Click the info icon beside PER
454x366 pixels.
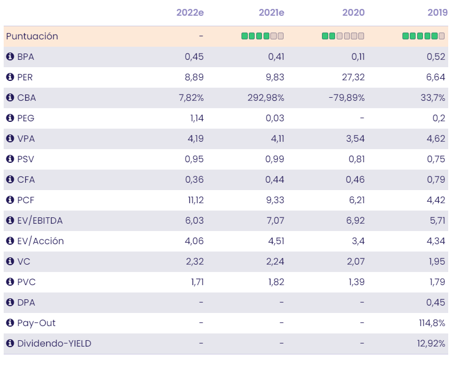tap(10, 77)
